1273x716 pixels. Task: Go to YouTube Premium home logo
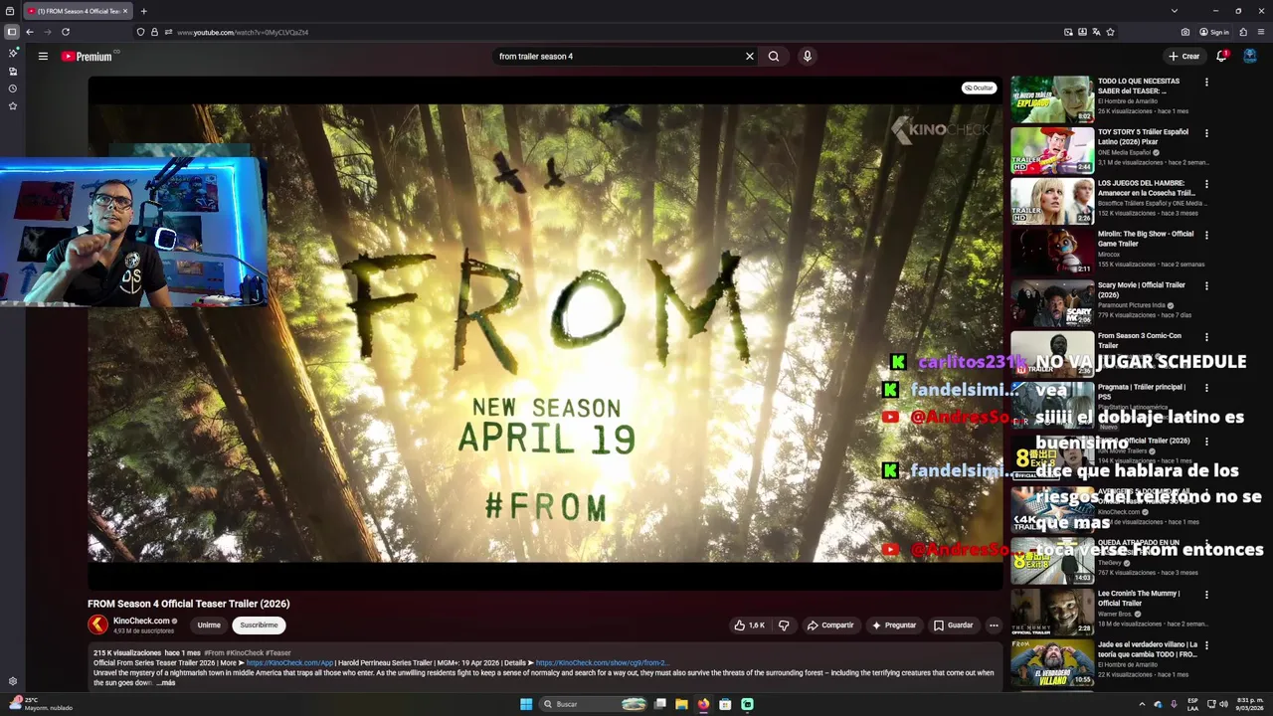[x=87, y=57]
